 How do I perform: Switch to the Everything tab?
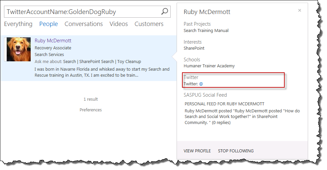click(x=18, y=24)
